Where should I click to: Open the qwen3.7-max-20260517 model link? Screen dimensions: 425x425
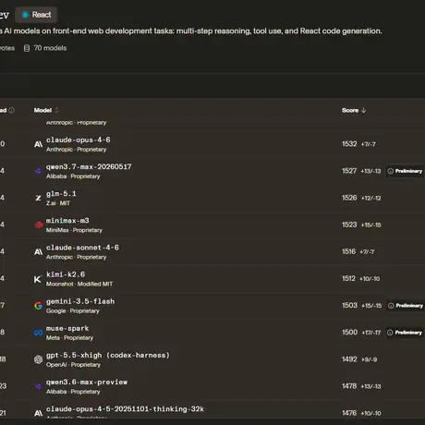89,167
